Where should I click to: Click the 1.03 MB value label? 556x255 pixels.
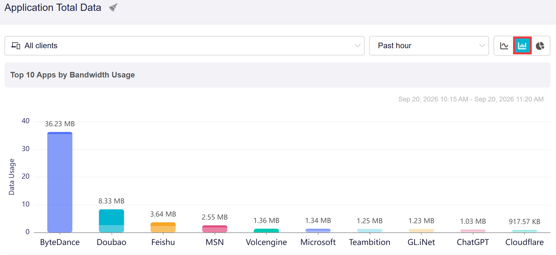tap(473, 221)
